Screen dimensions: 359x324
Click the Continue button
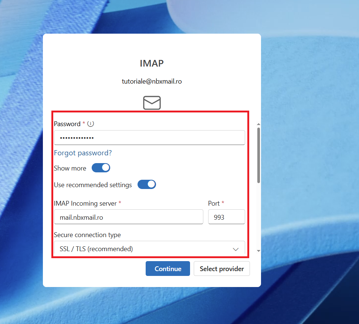168,269
